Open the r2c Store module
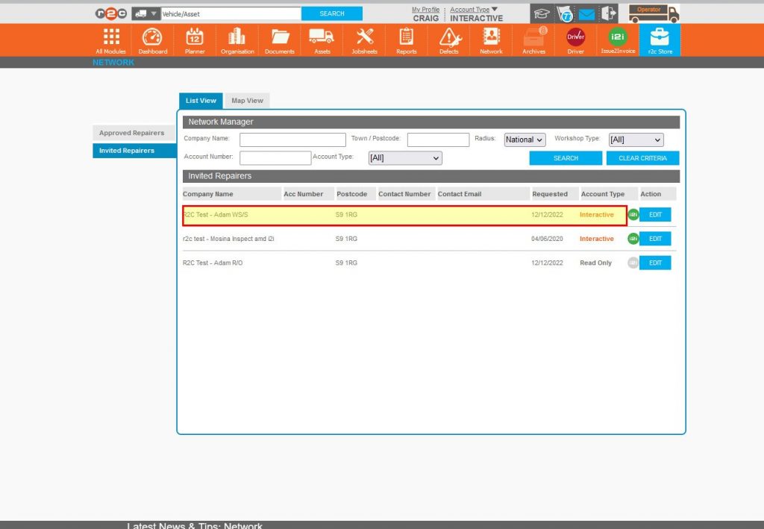764x529 pixels. tap(660, 40)
